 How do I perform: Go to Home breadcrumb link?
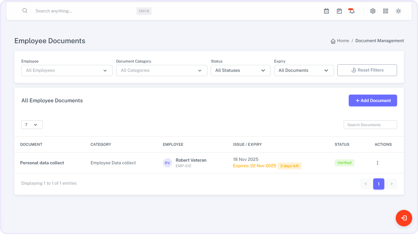tap(343, 41)
